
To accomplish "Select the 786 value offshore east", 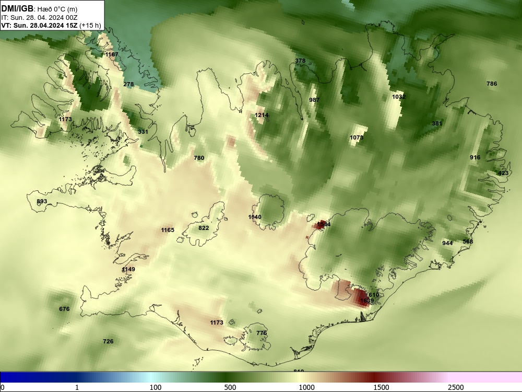I will [x=492, y=84].
